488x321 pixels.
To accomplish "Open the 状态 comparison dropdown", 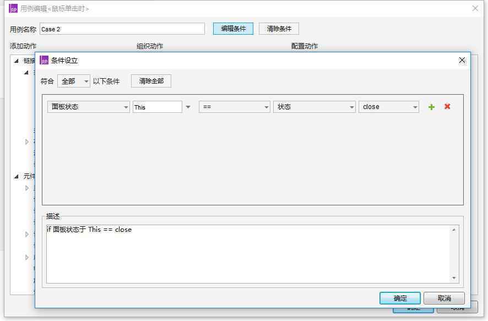I will [x=314, y=106].
